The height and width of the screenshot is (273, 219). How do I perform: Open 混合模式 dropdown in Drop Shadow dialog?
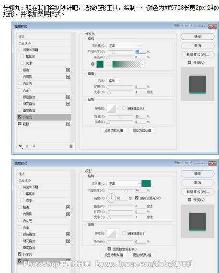click(x=124, y=184)
